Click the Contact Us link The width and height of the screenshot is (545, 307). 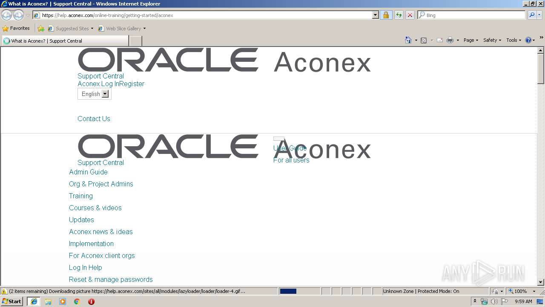coord(94,119)
